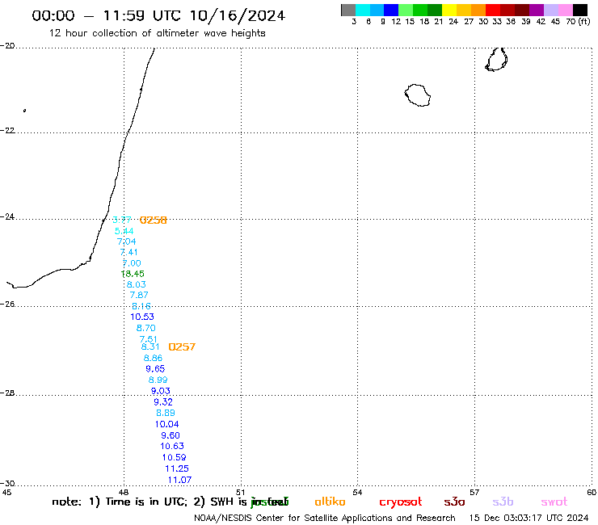Click the wave height value 5.44
The width and height of the screenshot is (598, 525).
pyautogui.click(x=124, y=231)
